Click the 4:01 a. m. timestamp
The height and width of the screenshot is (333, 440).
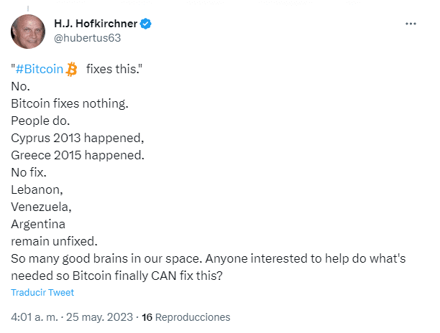coord(35,317)
